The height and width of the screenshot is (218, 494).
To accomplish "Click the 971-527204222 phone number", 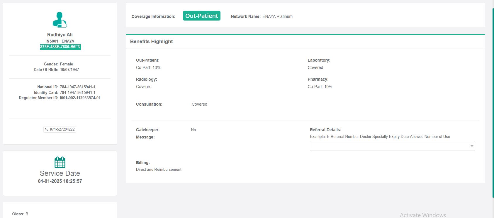I will [x=62, y=129].
